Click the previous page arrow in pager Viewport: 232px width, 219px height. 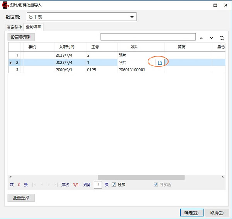pos(42,185)
